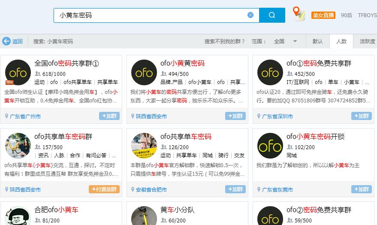Clear the search box text
The image size is (377, 225).
[x=250, y=15]
